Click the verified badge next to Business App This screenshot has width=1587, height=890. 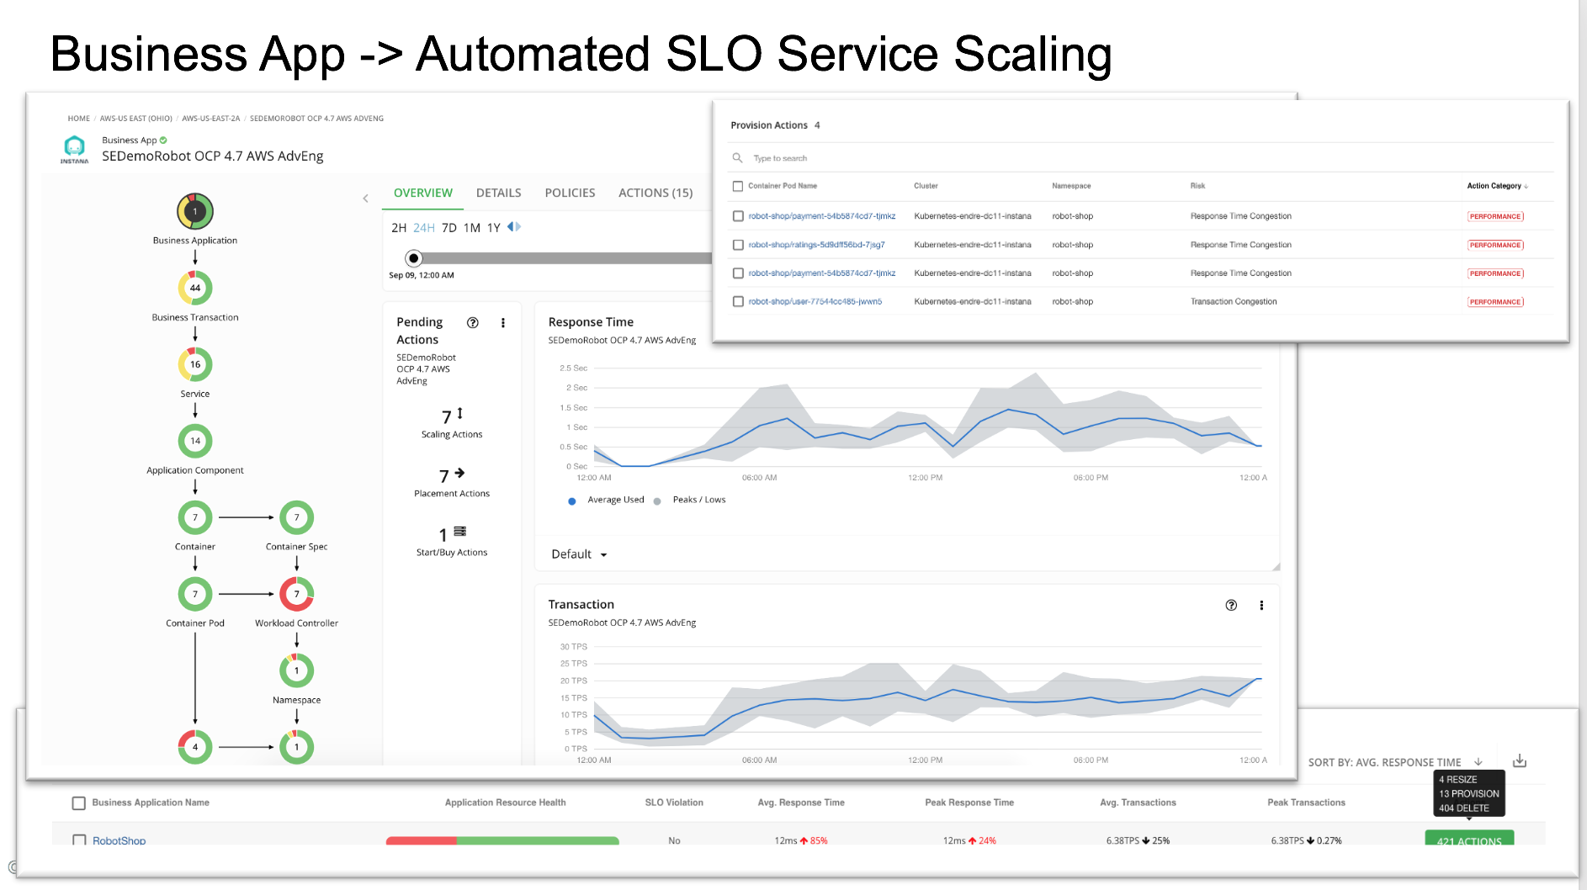(163, 140)
